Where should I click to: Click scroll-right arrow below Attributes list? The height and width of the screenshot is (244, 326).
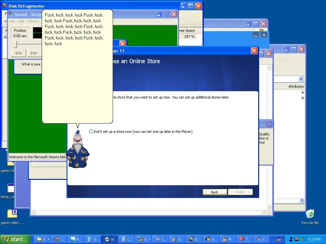coord(302,200)
